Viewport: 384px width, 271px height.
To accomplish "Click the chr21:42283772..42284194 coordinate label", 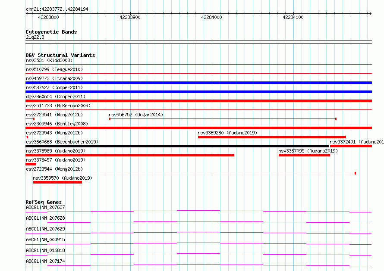I will (x=57, y=9).
